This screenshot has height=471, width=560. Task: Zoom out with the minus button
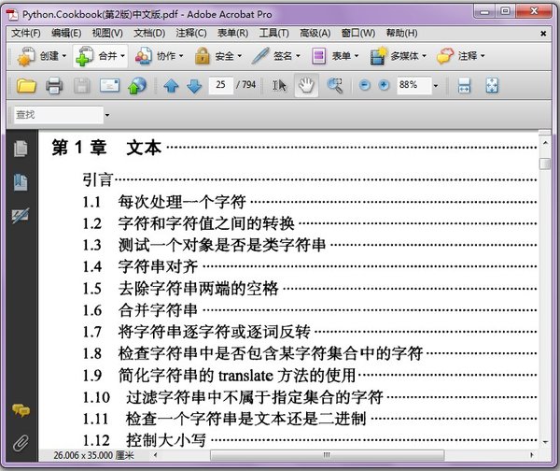(x=365, y=85)
